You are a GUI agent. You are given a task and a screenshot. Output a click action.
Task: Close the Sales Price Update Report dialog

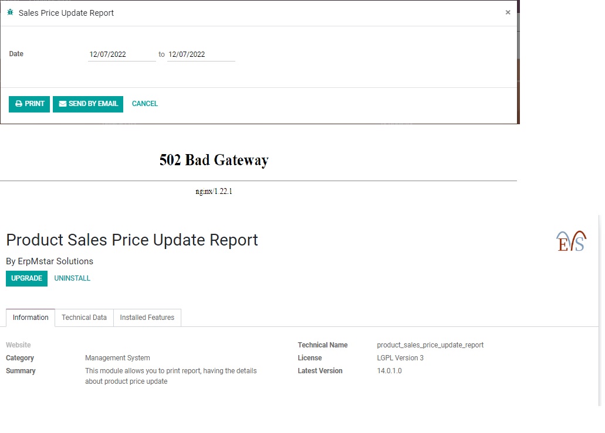pos(508,12)
